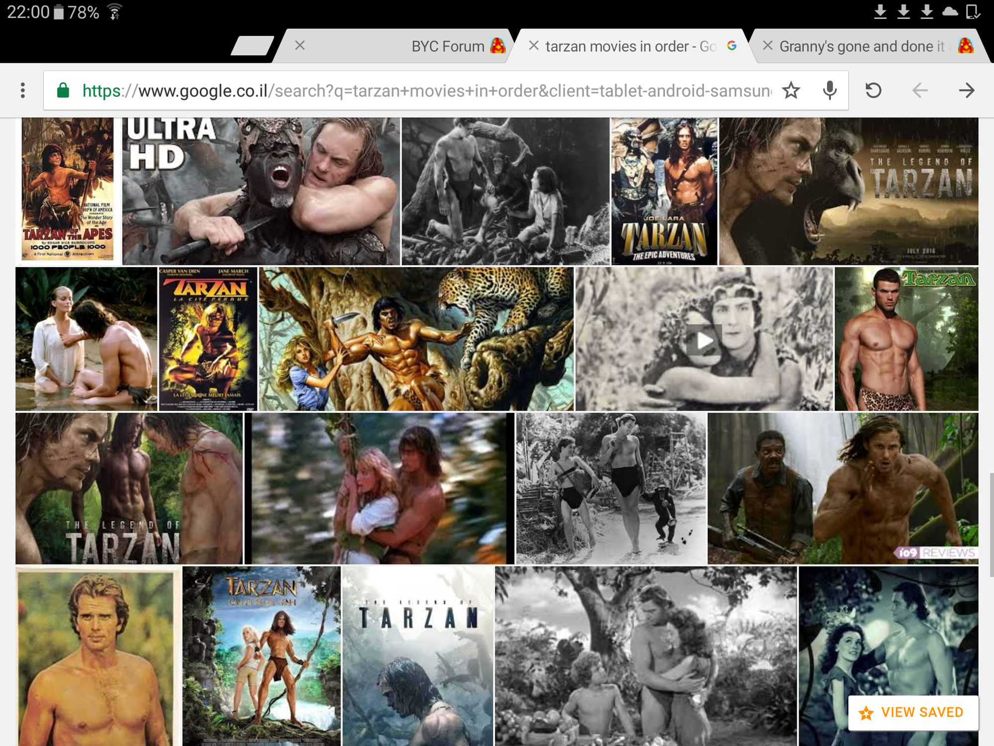Tap the Wi-Fi status icon
Screen dimensions: 994x746
pos(115,11)
